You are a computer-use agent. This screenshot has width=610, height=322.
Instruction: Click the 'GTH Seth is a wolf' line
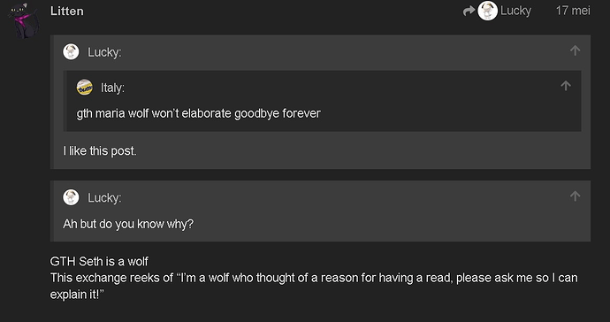click(99, 261)
